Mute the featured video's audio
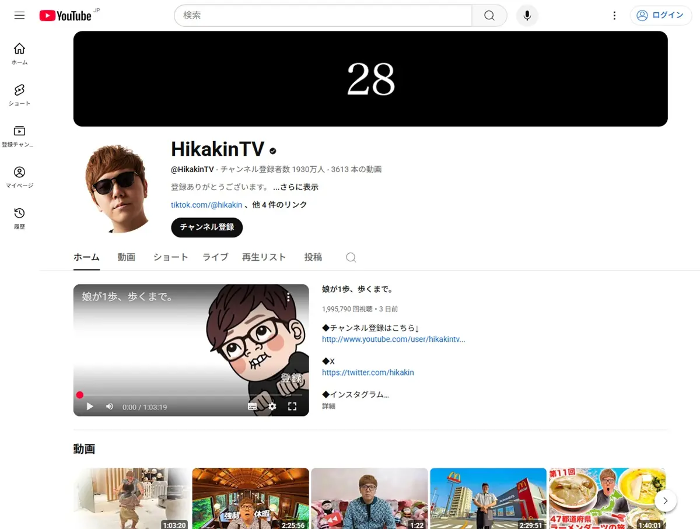The image size is (700, 529). coord(109,407)
